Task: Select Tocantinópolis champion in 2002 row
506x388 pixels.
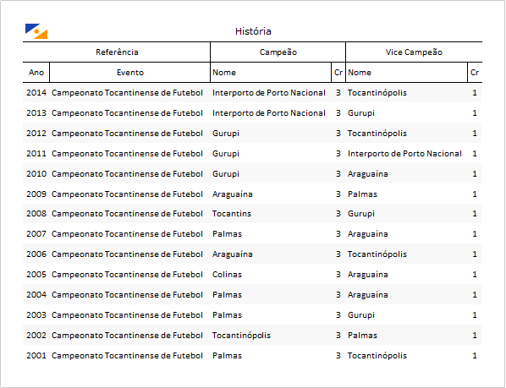Action: coord(241,336)
